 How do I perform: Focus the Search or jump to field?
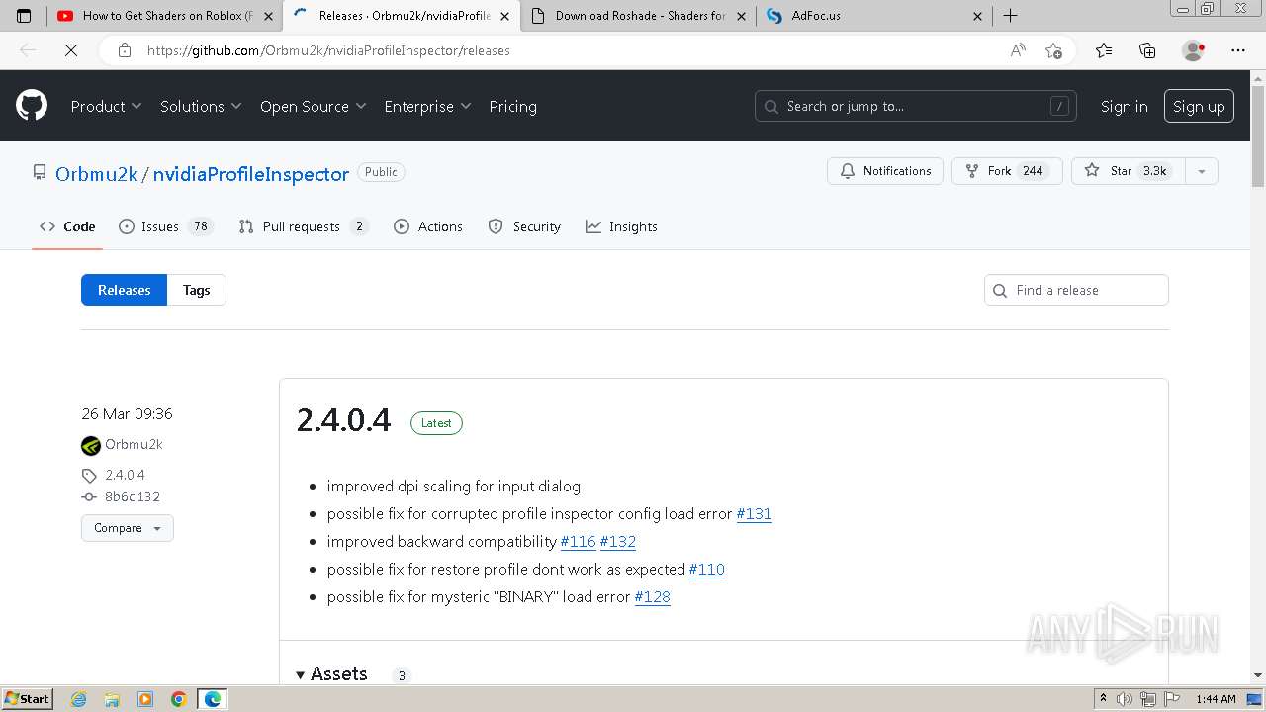coord(917,106)
